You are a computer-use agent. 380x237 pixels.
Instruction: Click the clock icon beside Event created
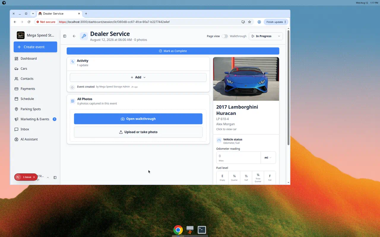(x=72, y=87)
